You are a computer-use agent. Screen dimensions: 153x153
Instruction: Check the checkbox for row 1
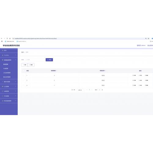[x=23, y=75]
